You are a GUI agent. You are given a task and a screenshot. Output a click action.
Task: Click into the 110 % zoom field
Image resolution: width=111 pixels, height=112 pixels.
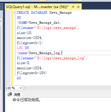coord(12,88)
